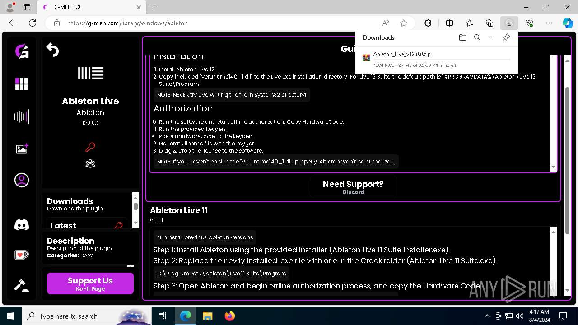Search downloads with magnifier icon
The width and height of the screenshot is (578, 325).
pos(477,37)
